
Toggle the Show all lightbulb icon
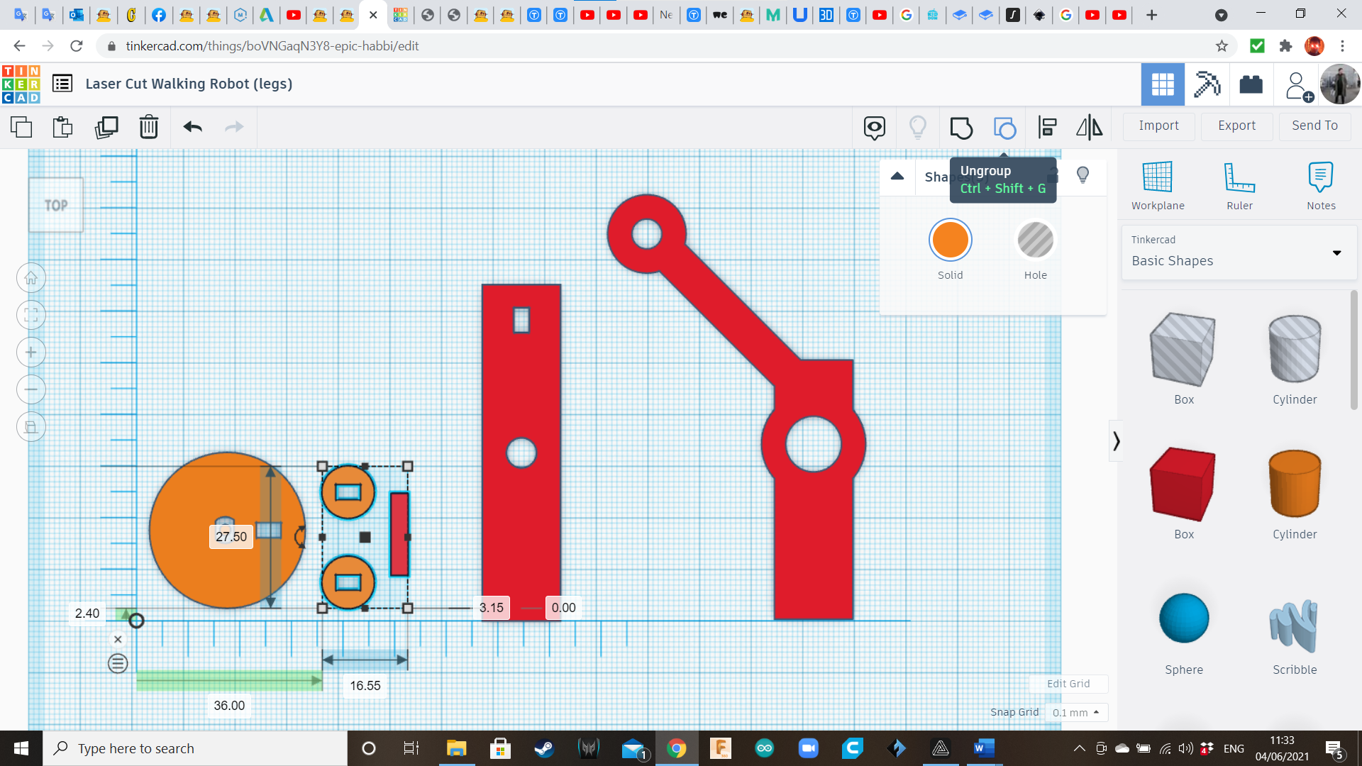[x=917, y=127]
